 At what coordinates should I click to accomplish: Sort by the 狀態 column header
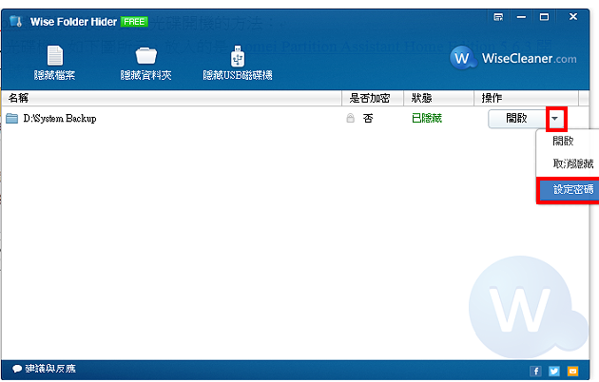coord(438,98)
